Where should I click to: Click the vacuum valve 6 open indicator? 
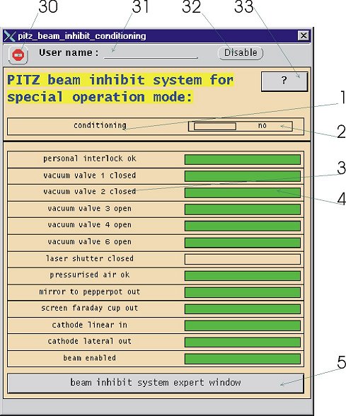coord(243,243)
